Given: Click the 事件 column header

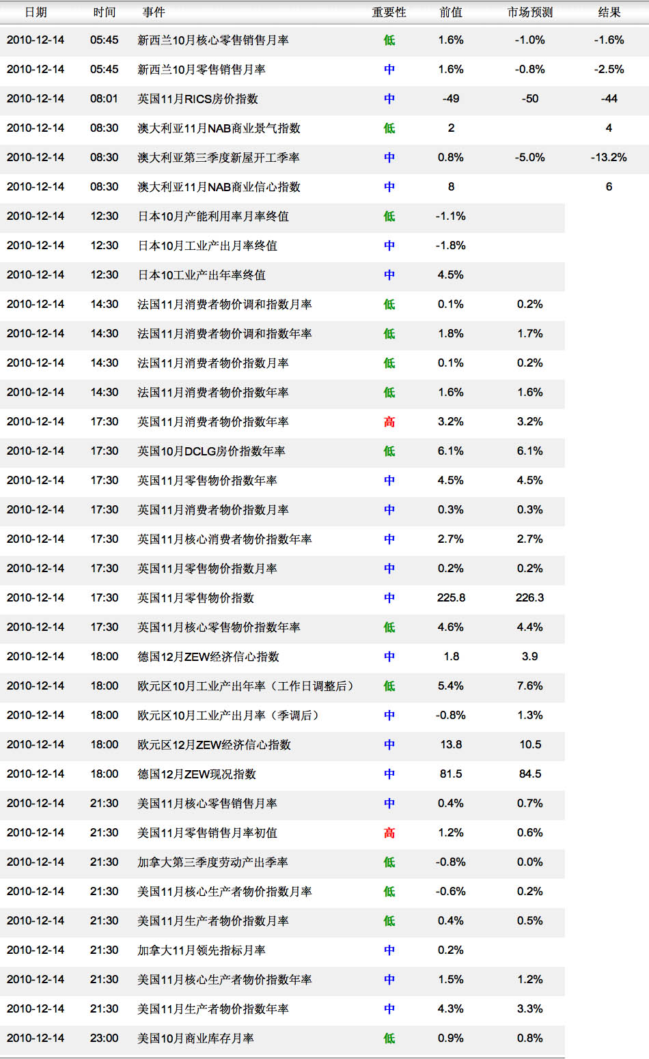Looking at the screenshot, I should point(154,12).
